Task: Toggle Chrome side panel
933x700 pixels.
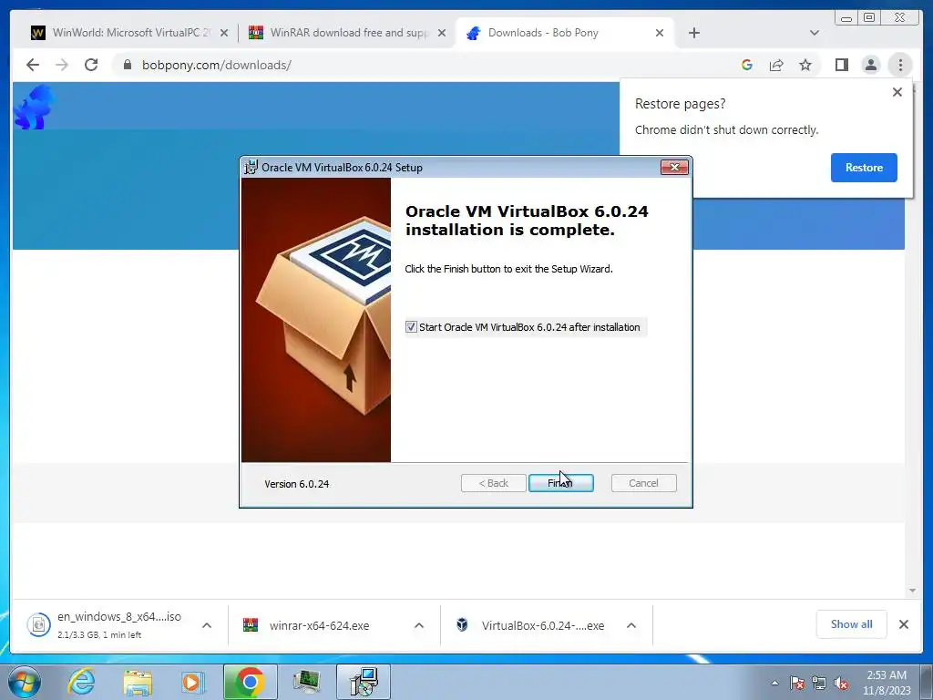Action: pos(841,65)
